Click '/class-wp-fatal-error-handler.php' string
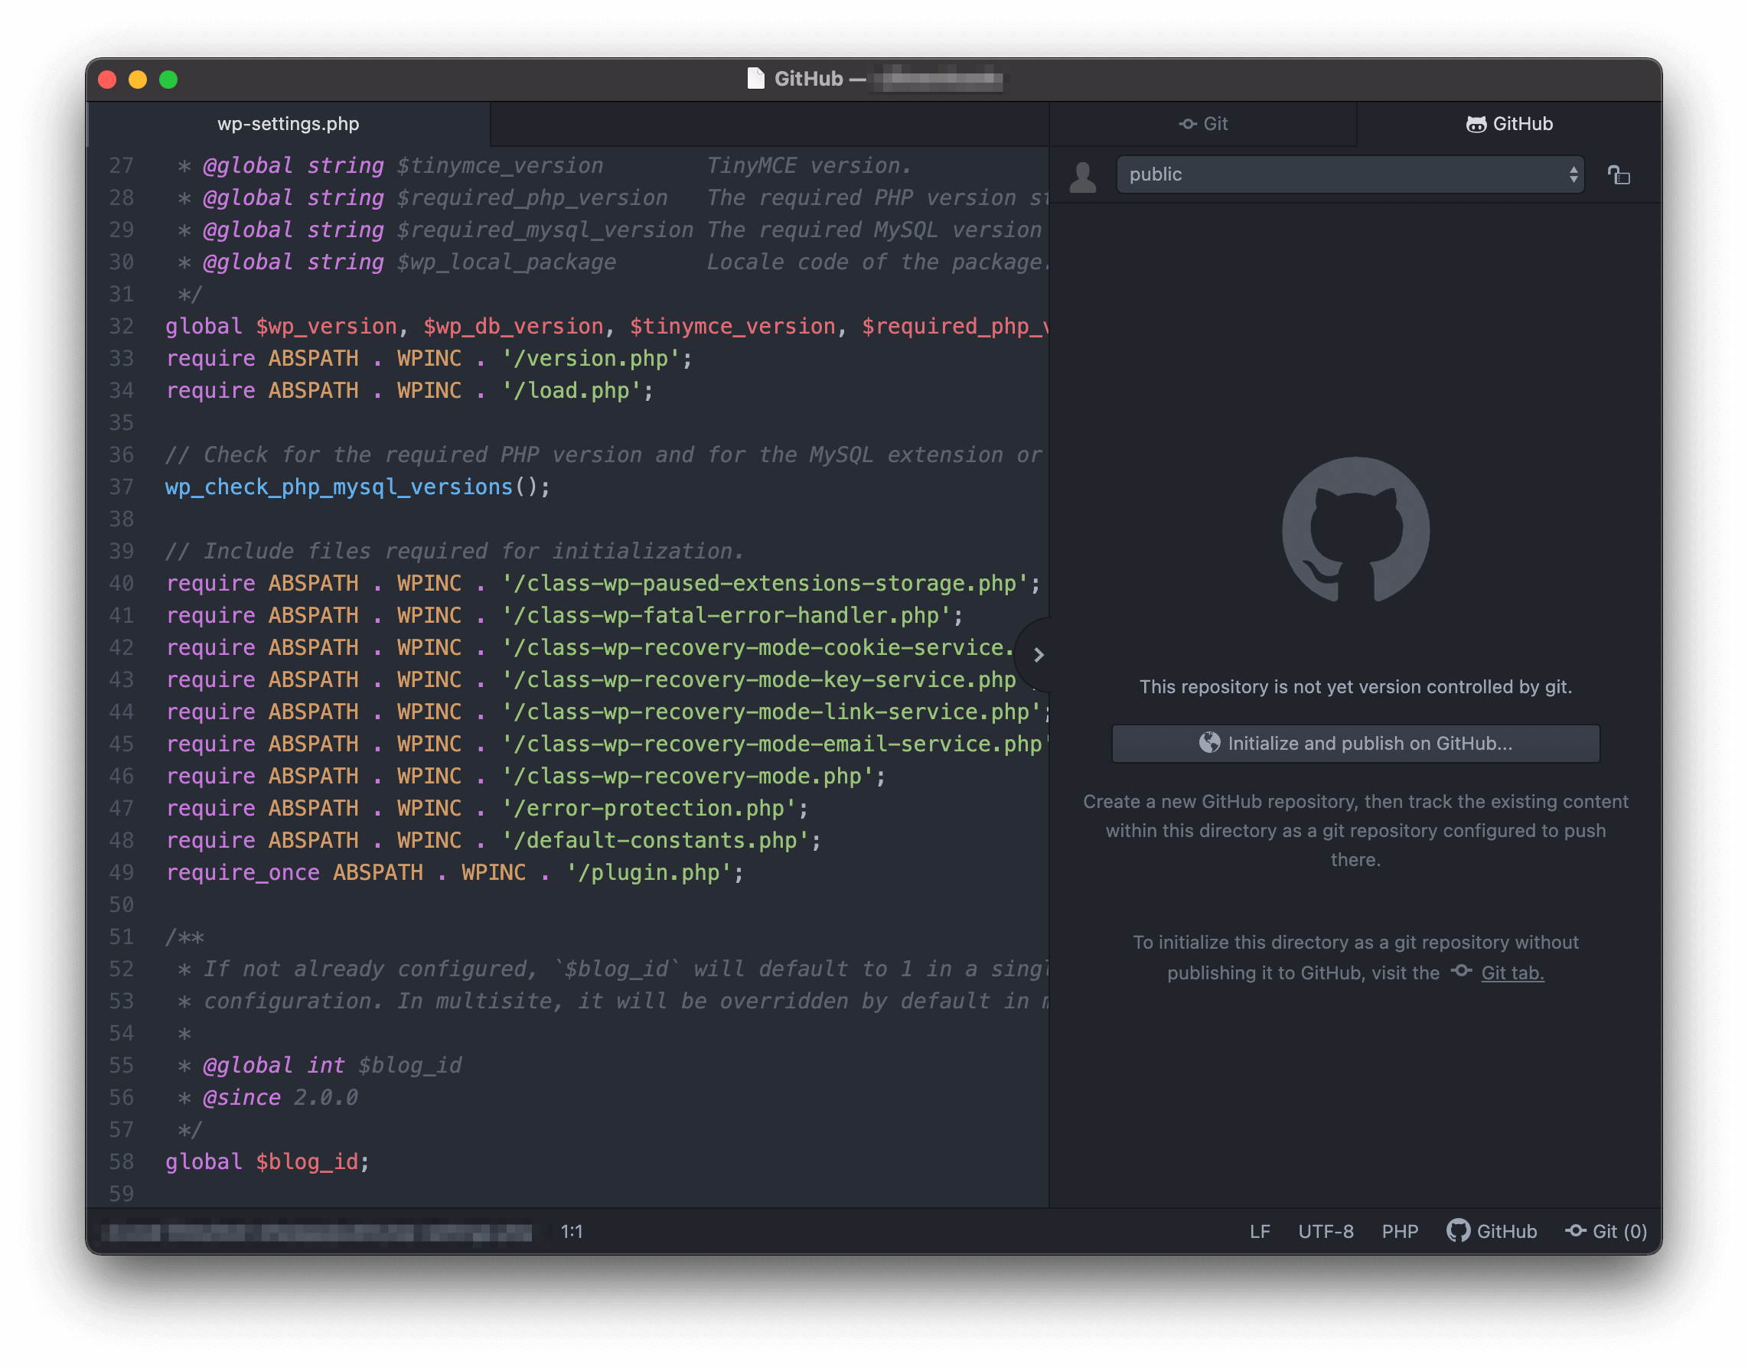 [x=726, y=615]
